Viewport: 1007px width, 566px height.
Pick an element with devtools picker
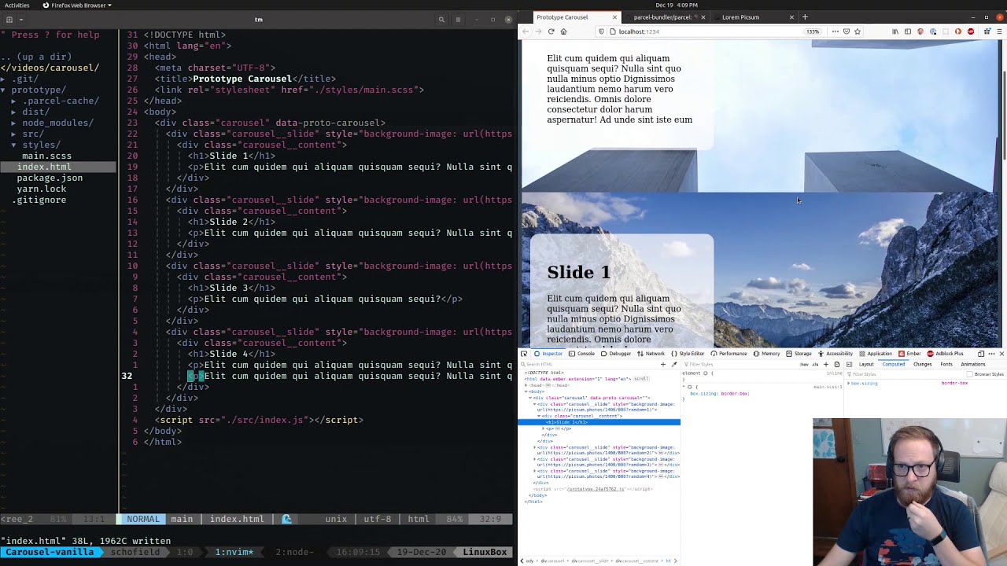[x=524, y=354]
